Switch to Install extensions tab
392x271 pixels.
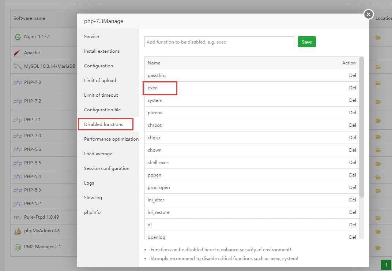point(102,51)
